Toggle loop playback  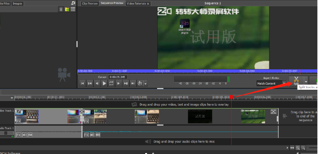(111, 83)
